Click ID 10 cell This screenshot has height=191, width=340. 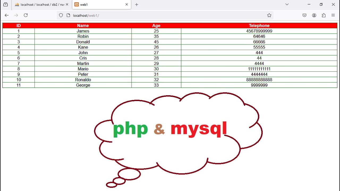pos(19,80)
